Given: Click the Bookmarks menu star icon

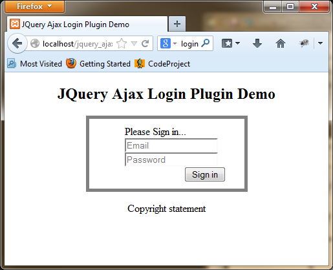Looking at the screenshot, I should pyautogui.click(x=227, y=43).
